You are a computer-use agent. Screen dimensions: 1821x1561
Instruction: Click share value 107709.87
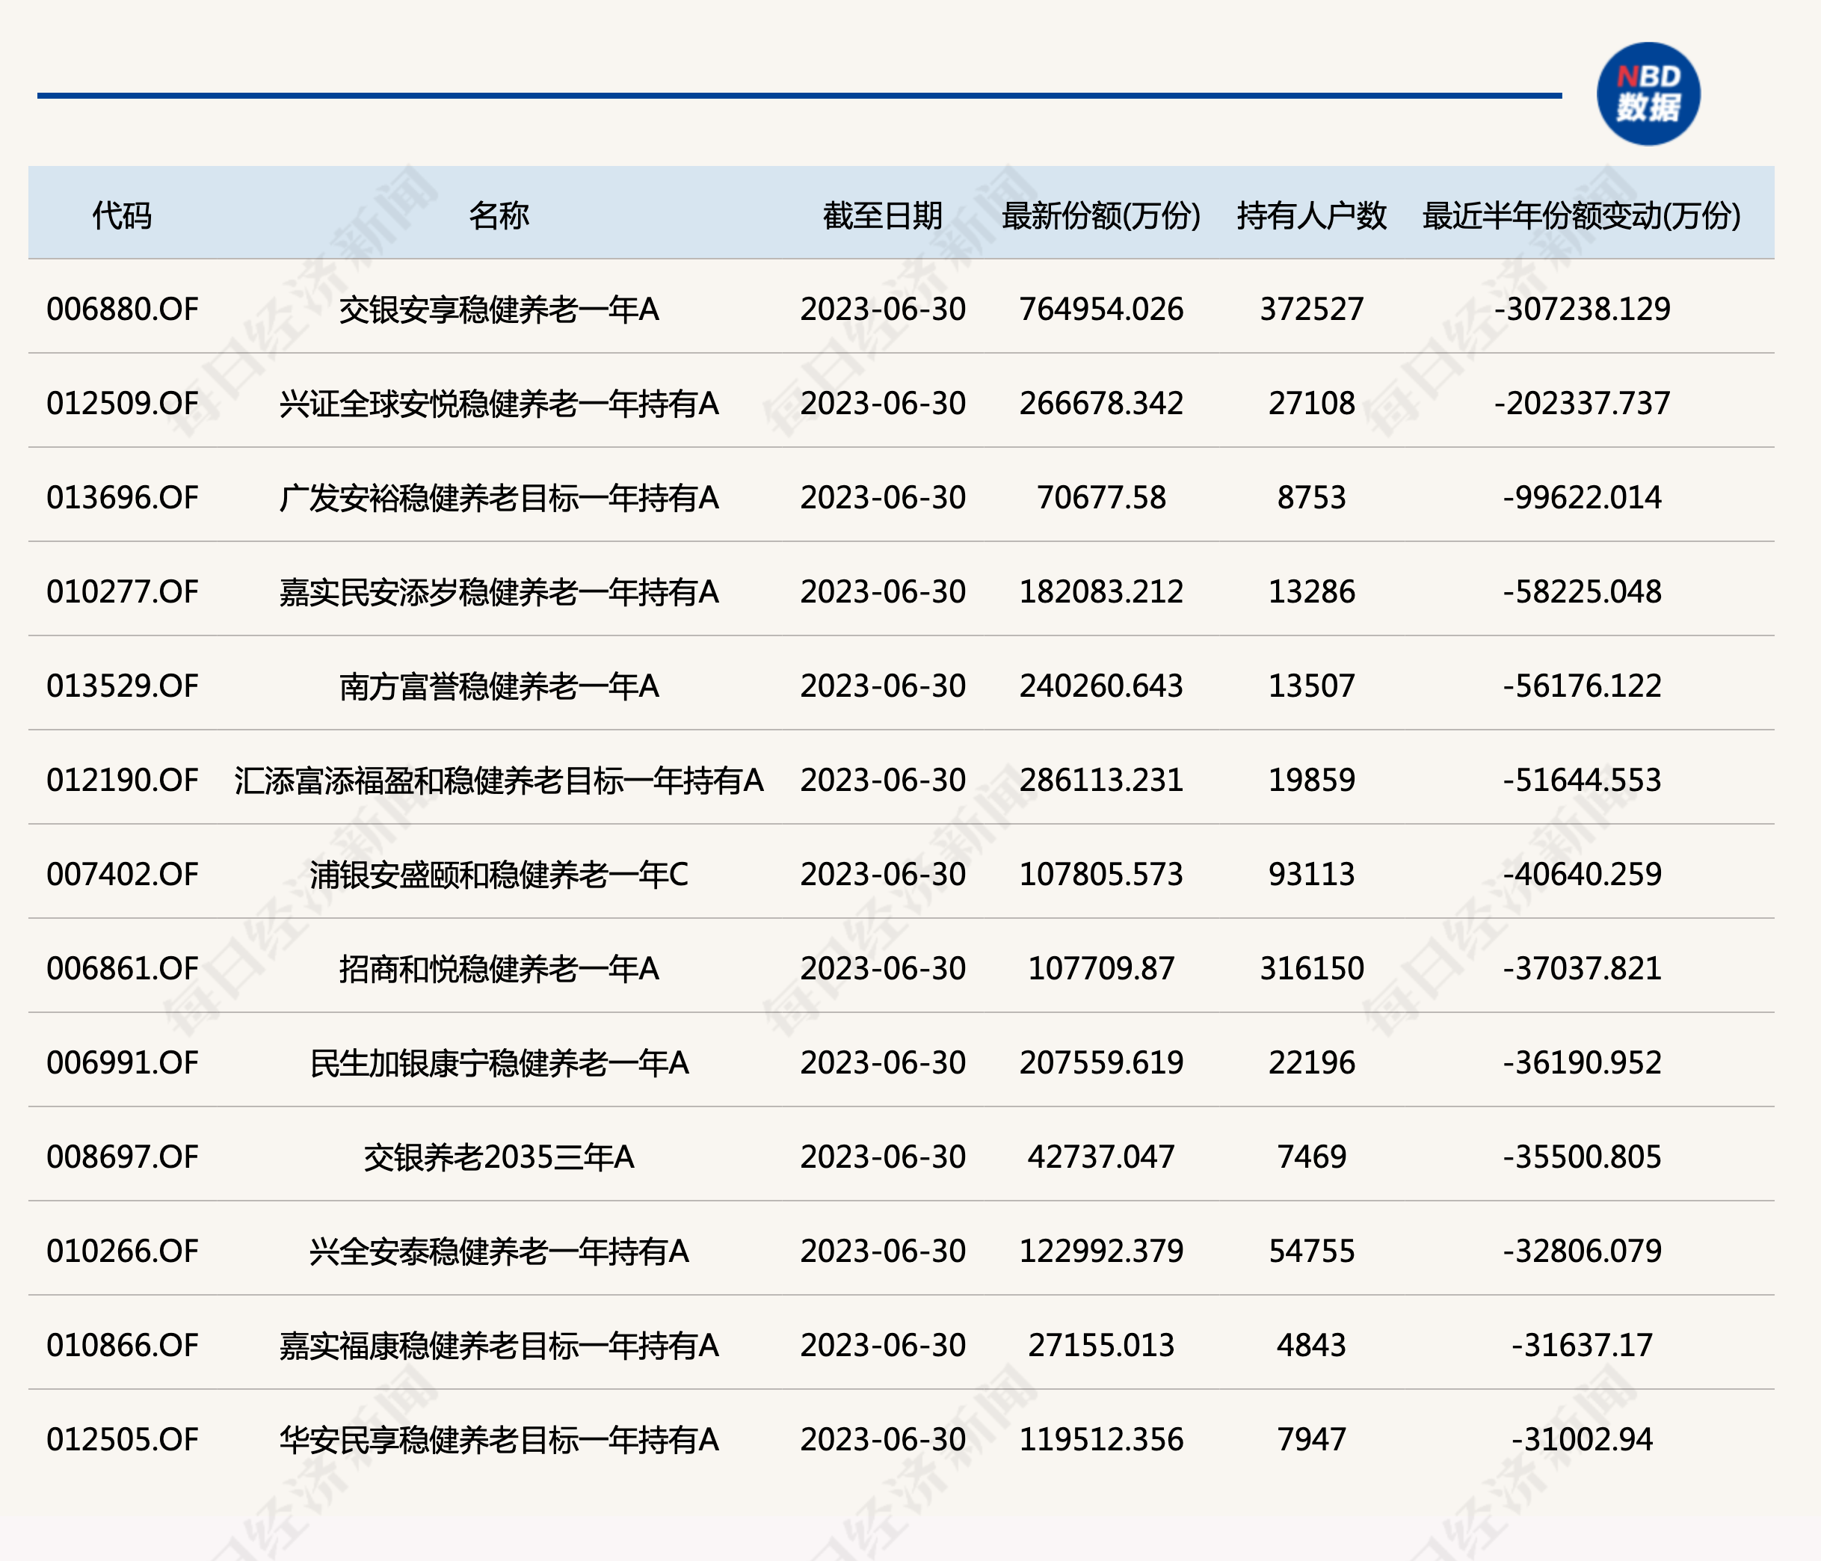(1100, 969)
